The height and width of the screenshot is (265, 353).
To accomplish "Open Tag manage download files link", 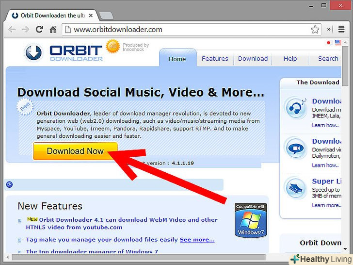I will (x=102, y=240).
